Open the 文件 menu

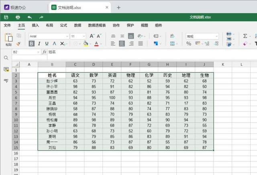coord(7,25)
